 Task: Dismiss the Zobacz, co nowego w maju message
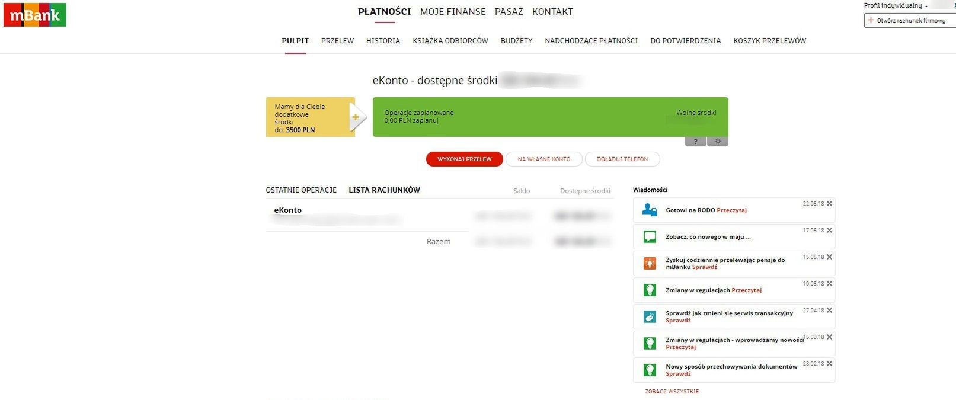point(829,230)
